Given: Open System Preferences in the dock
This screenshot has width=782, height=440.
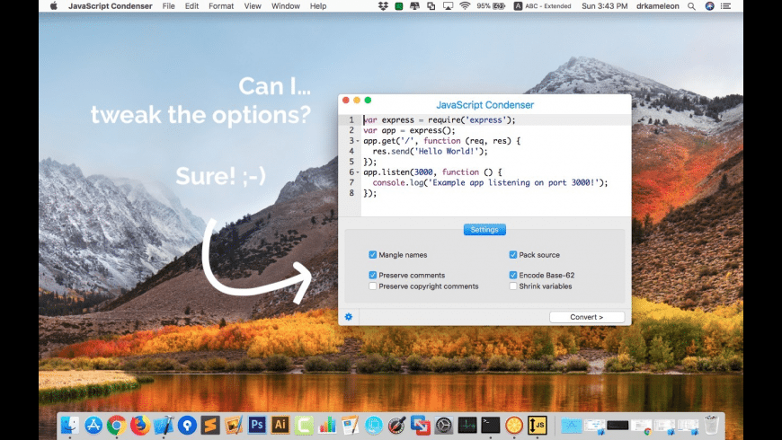Looking at the screenshot, I should coord(444,425).
